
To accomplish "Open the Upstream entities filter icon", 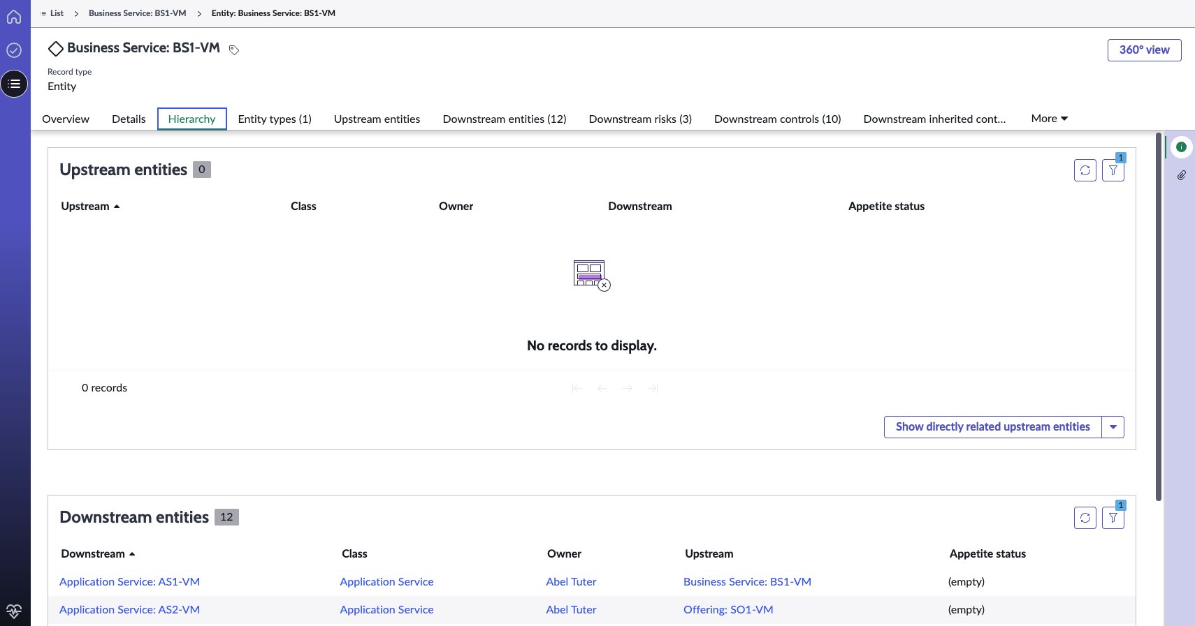I will point(1113,170).
